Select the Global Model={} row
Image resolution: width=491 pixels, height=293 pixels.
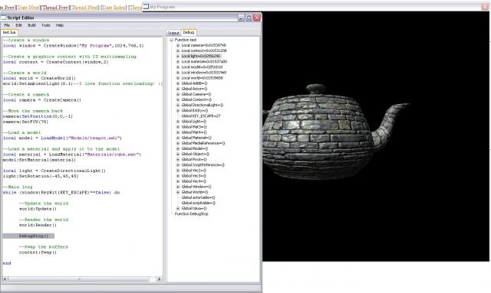coord(195,148)
